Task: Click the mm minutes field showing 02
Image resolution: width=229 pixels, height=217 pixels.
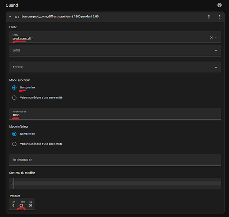Action: click(x=21, y=205)
